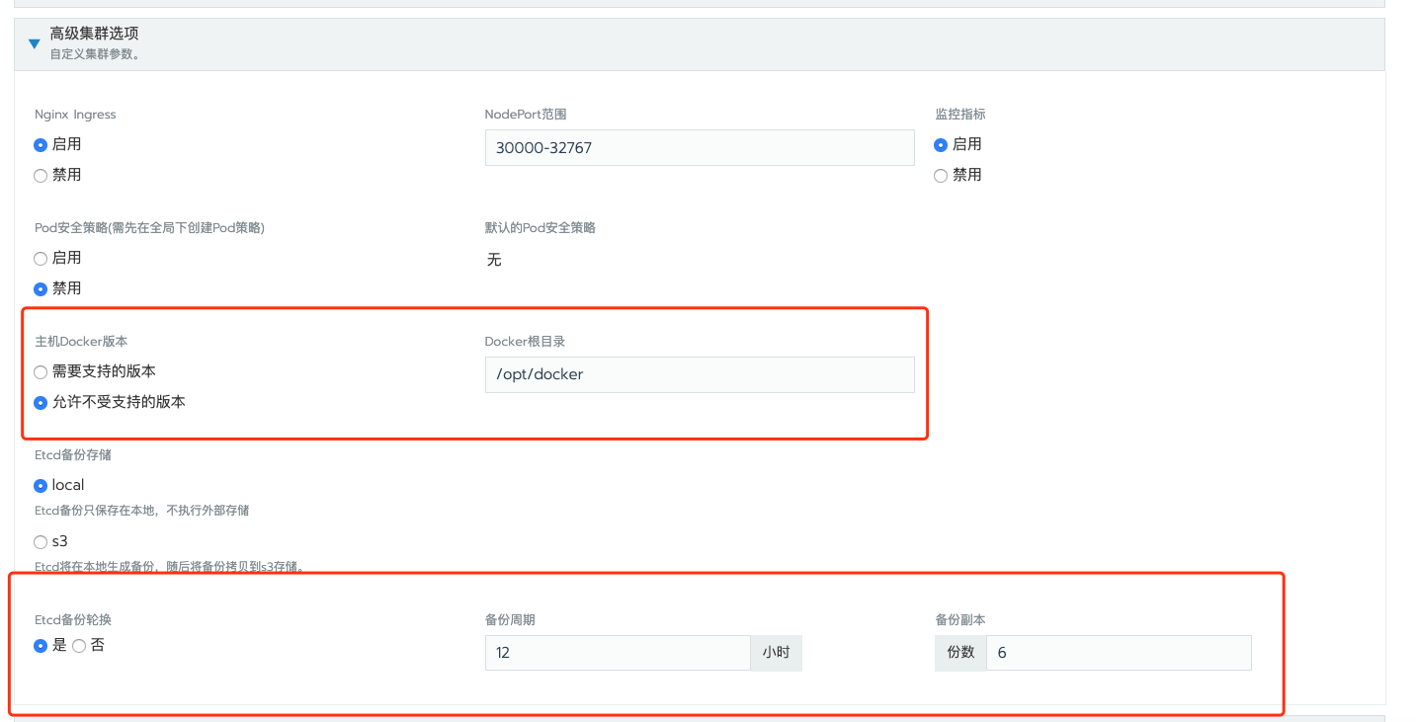1416x722 pixels.
Task: Set Etcd备份轮换 to 是
Action: (41, 646)
